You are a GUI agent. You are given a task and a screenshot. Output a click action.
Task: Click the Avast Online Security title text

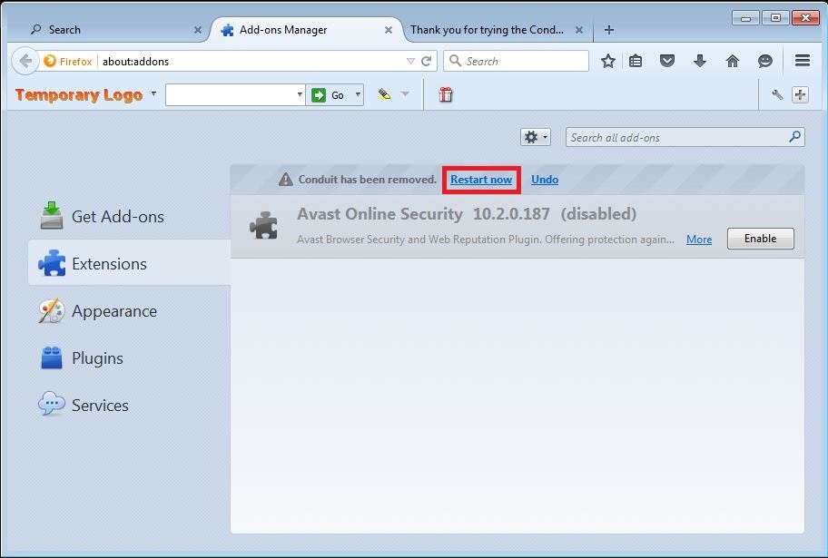coord(379,213)
